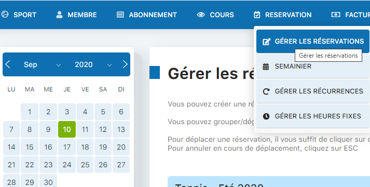Select September 27 in calendar
The width and height of the screenshot is (370, 187).
pos(121,165)
